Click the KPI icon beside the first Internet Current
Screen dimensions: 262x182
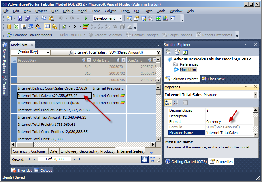(123, 96)
